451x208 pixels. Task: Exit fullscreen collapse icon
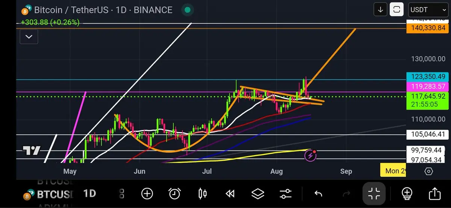click(374, 194)
